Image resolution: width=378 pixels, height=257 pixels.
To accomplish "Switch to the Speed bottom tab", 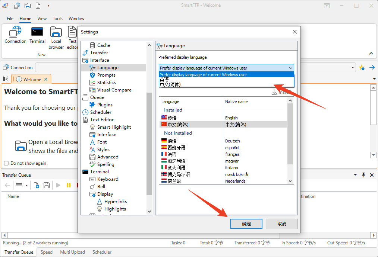I will [x=47, y=252].
